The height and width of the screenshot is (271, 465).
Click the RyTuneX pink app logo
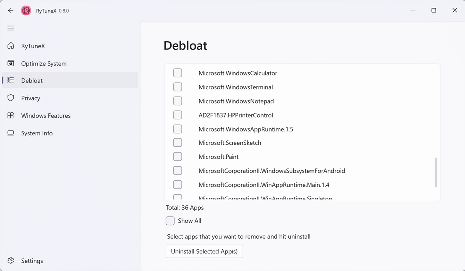pyautogui.click(x=26, y=10)
